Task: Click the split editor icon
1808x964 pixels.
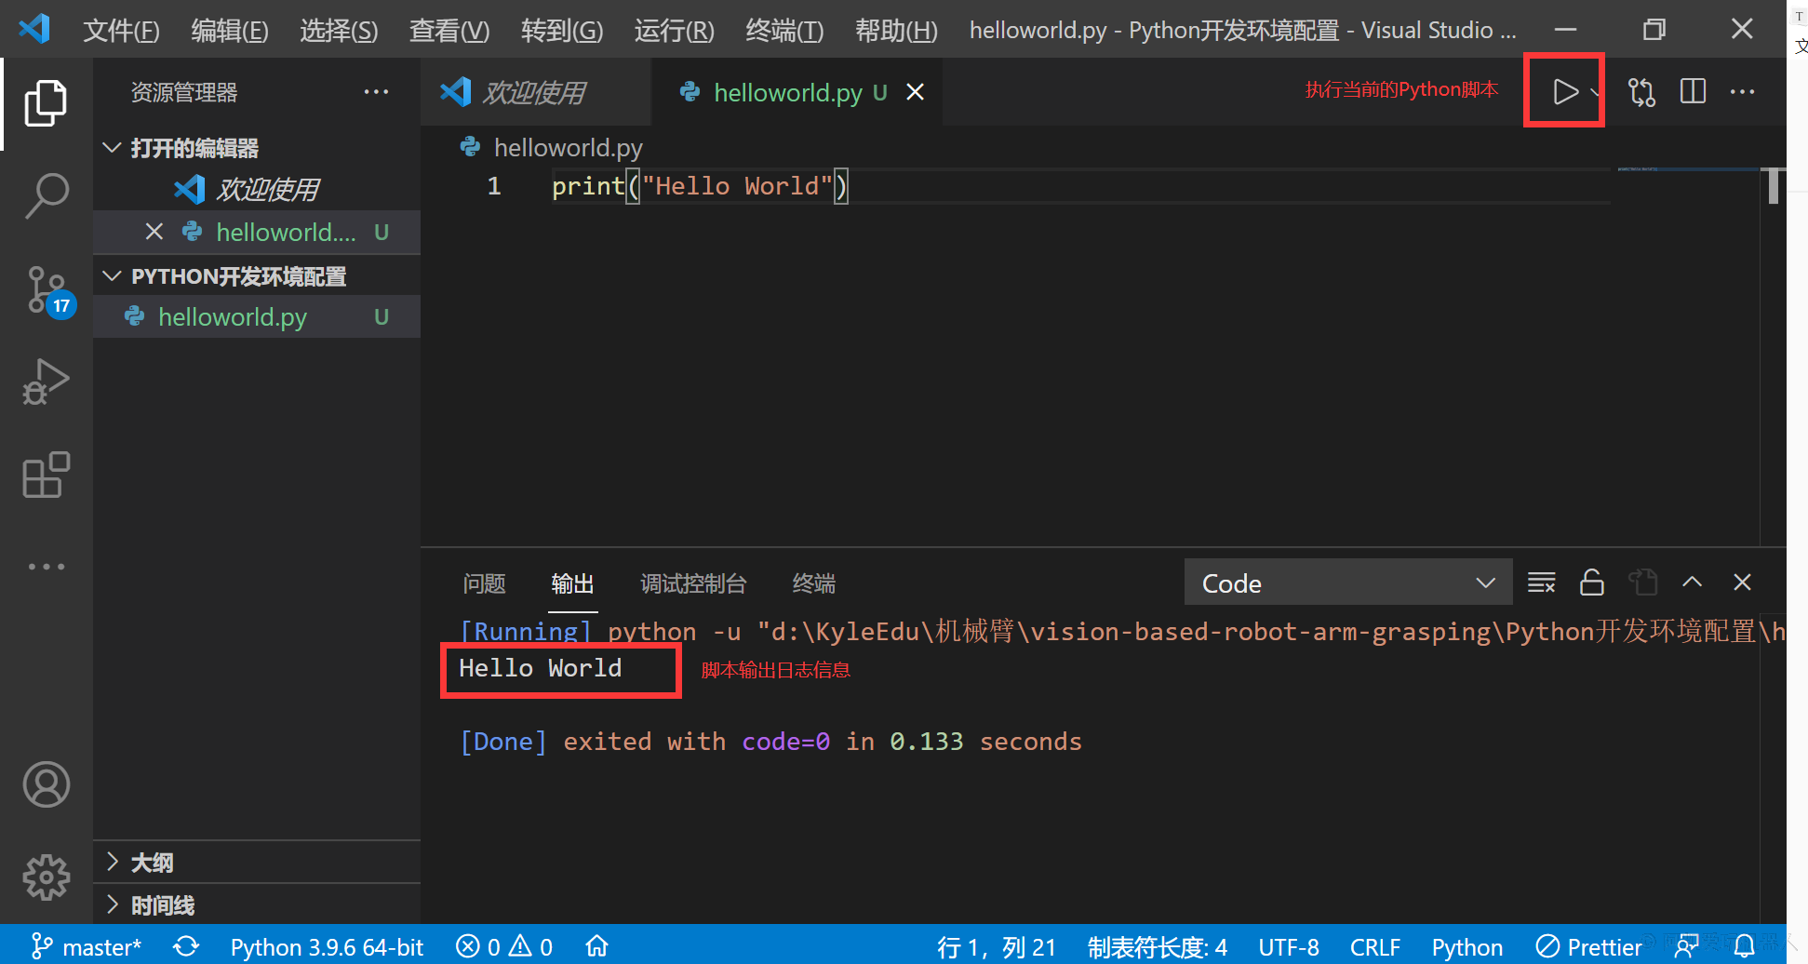Action: click(x=1692, y=91)
